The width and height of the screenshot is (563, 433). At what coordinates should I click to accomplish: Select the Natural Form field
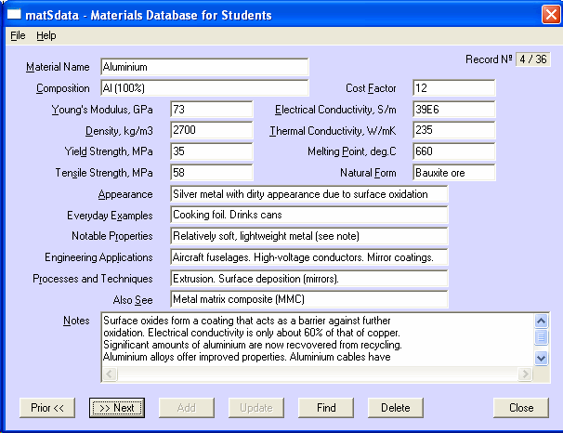point(453,172)
